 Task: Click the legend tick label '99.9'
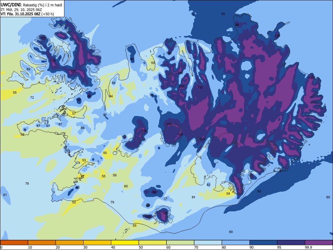pos(308,247)
